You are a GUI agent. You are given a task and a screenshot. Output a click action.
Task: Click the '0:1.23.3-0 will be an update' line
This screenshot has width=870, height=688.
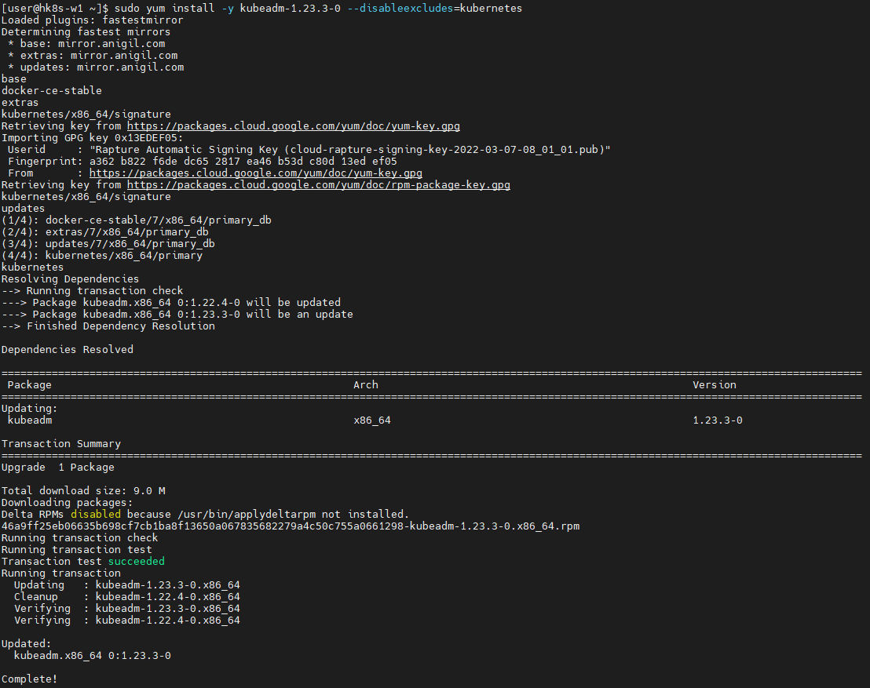pyautogui.click(x=177, y=314)
